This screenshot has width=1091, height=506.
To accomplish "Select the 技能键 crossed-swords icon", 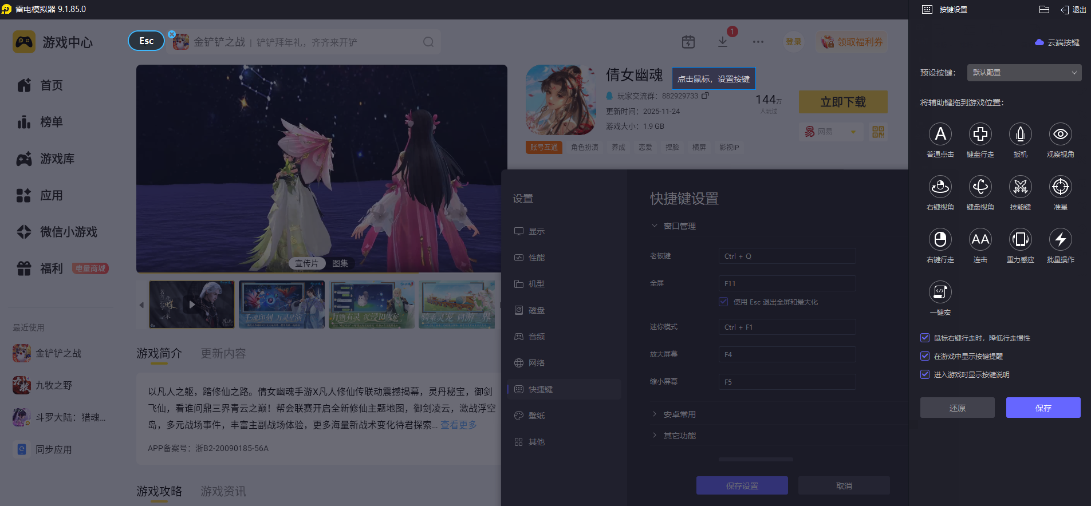I will (x=1020, y=187).
